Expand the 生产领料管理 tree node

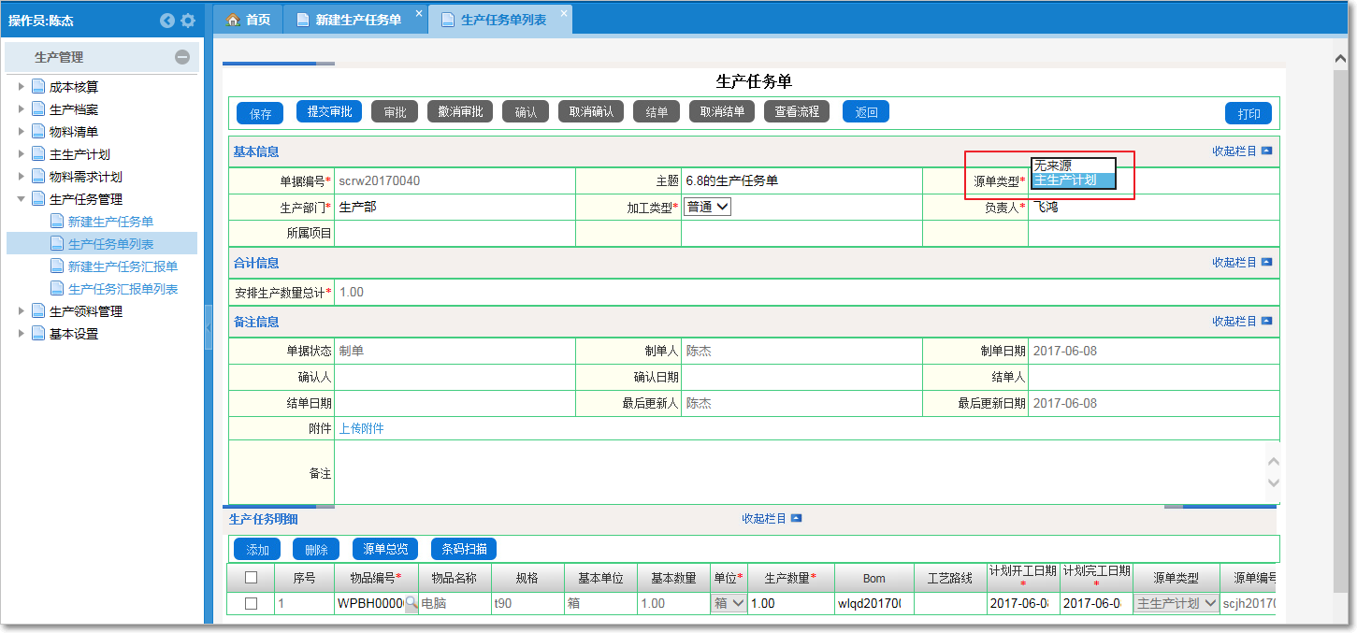22,309
